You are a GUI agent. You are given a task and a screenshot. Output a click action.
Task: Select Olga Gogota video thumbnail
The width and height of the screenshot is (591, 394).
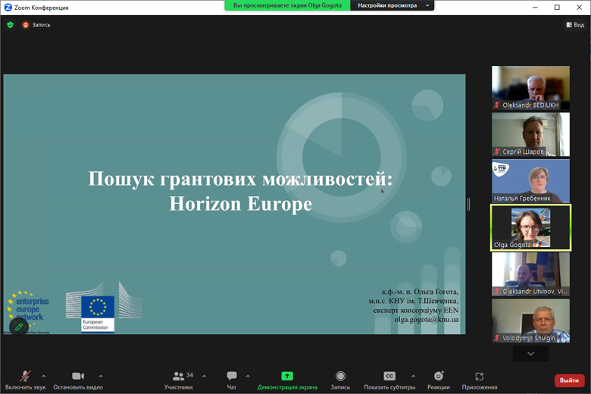pyautogui.click(x=530, y=228)
